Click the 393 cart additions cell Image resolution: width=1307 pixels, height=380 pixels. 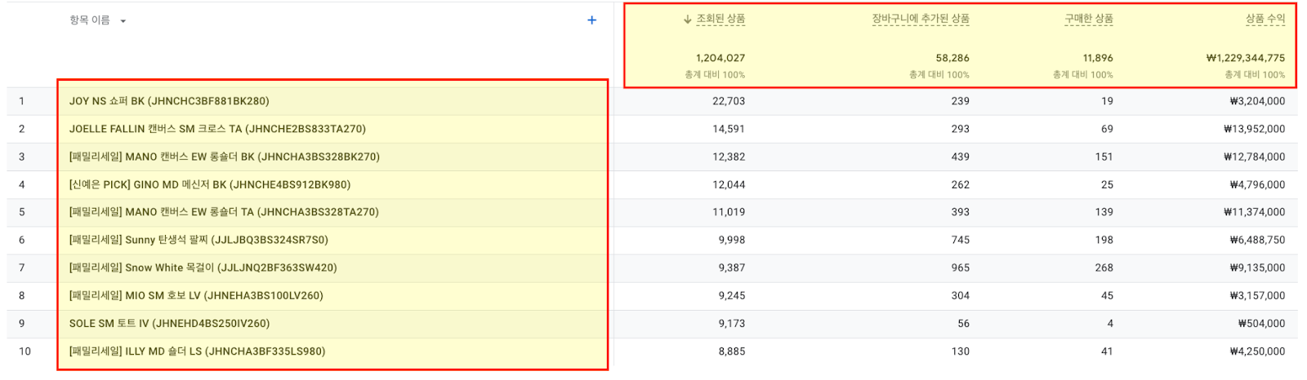click(961, 212)
